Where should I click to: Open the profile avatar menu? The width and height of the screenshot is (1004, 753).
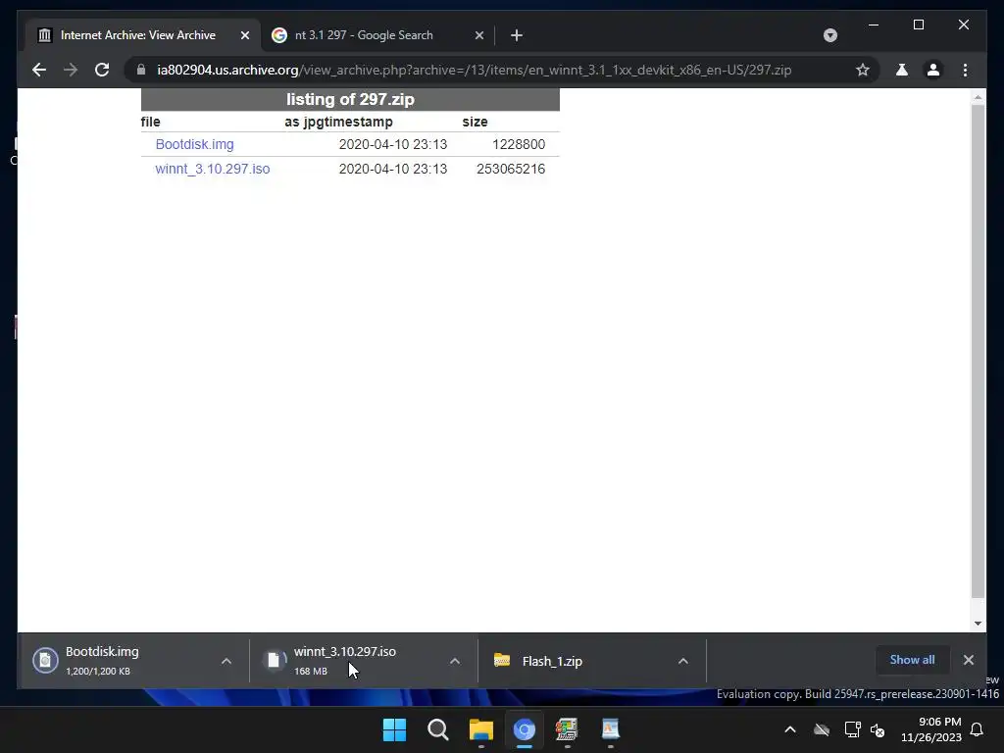point(933,70)
